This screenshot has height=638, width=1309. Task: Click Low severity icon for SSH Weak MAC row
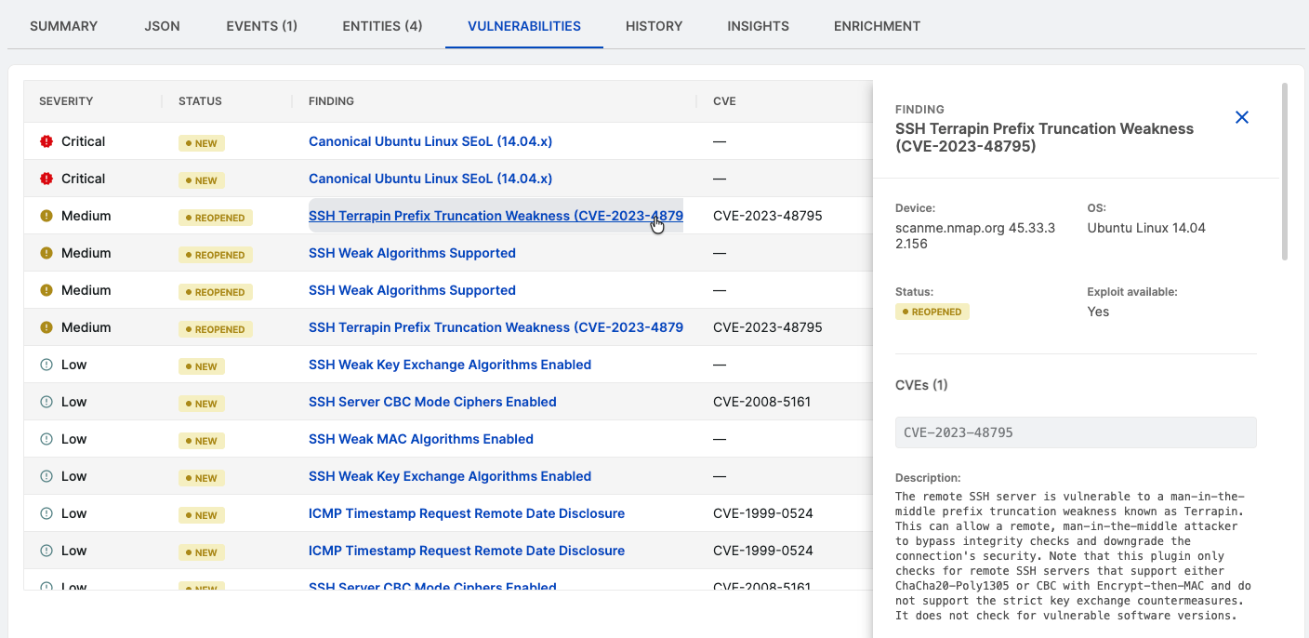pyautogui.click(x=46, y=439)
